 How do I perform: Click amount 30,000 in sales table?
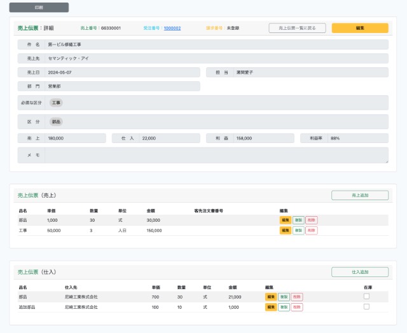tap(153, 220)
